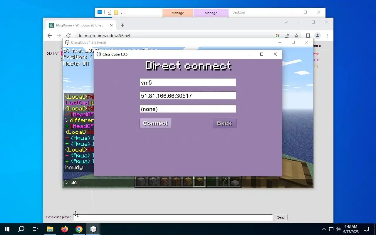Viewport: 376px width, 235px height.
Task: Share this page via Chrome share icon
Action: [287, 36]
